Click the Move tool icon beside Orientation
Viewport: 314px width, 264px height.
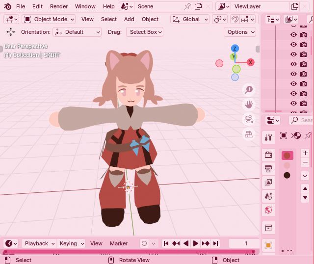pyautogui.click(x=11, y=32)
